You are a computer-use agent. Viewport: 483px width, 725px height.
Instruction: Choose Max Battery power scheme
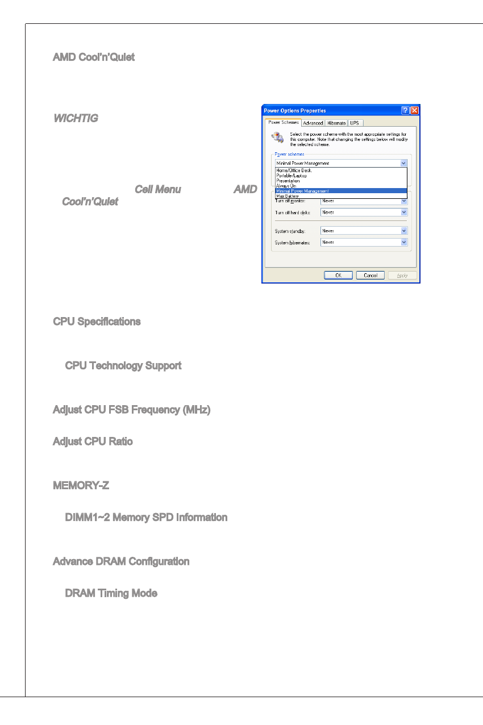point(341,196)
